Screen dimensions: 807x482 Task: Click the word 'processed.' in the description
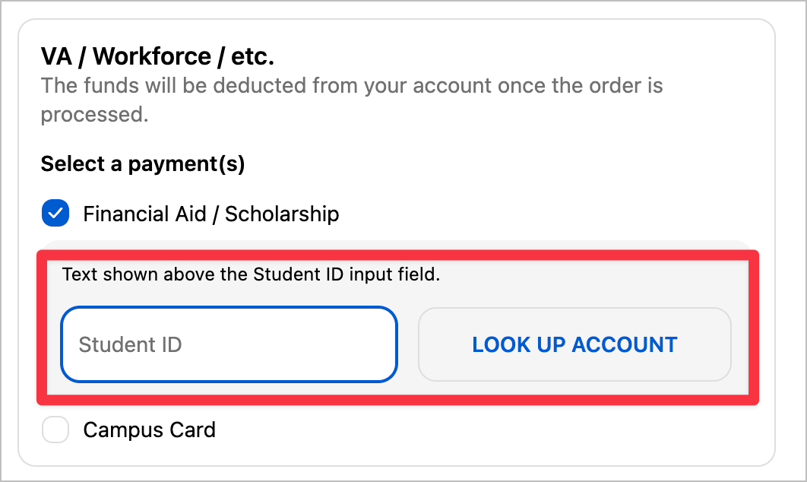[95, 114]
